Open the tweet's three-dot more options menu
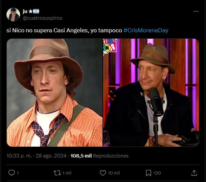 coord(195,11)
